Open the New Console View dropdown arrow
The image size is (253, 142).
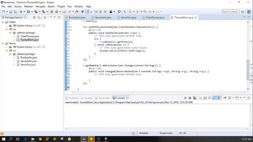point(241,98)
